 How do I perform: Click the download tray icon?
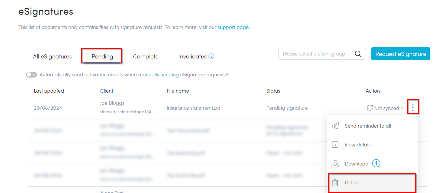pyautogui.click(x=335, y=164)
